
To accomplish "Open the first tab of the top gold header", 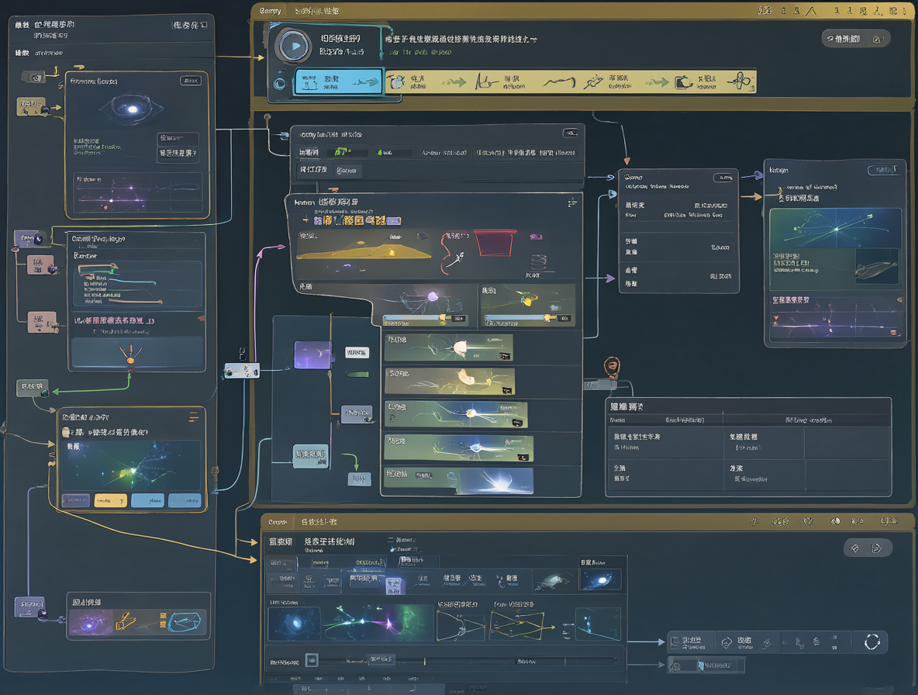I will 270,11.
